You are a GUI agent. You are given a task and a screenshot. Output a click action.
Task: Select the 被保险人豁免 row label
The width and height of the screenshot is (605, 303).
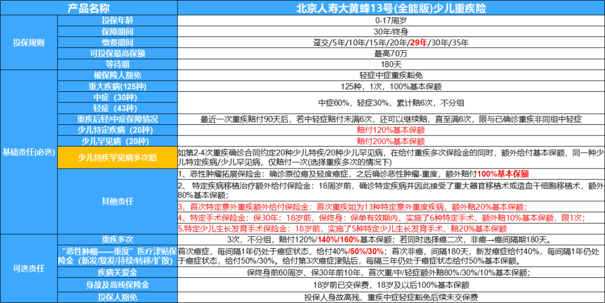coord(117,75)
